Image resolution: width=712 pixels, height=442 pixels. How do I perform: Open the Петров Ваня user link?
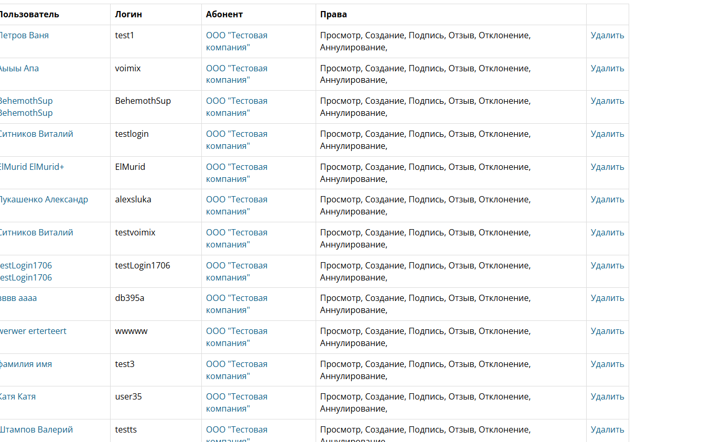[x=24, y=36]
